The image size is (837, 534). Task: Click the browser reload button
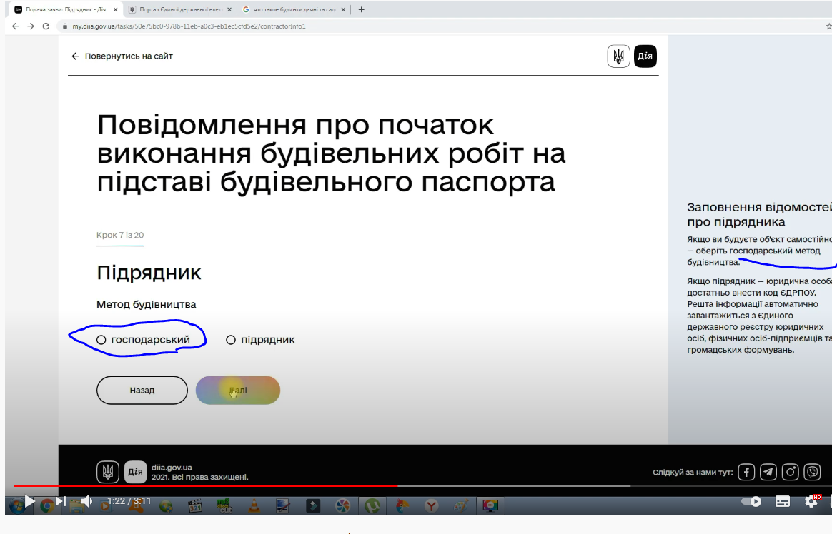pos(46,26)
